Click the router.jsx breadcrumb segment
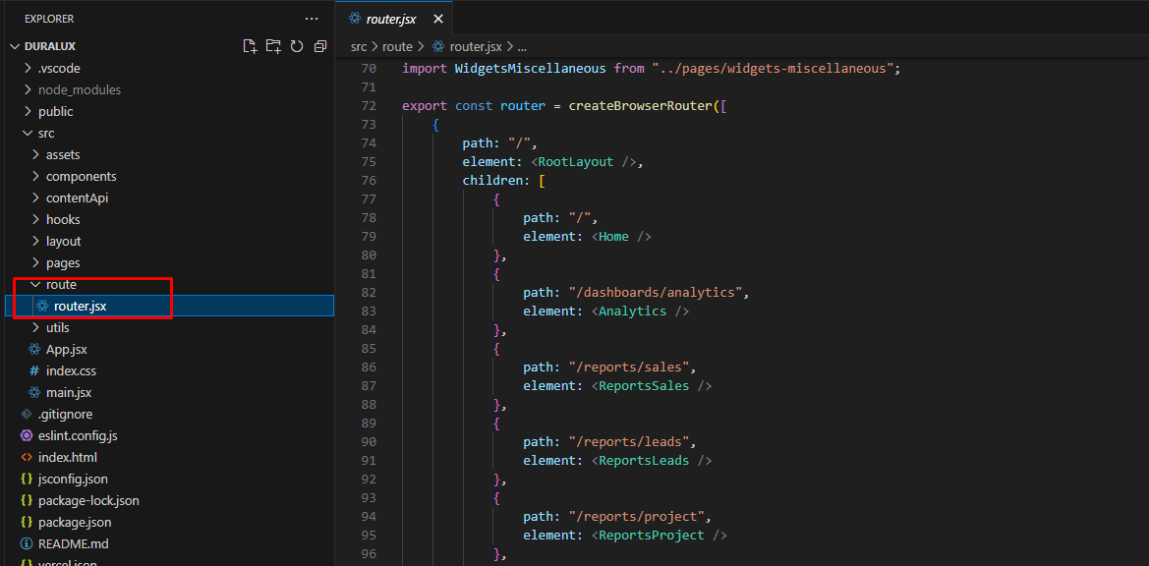 click(x=476, y=46)
